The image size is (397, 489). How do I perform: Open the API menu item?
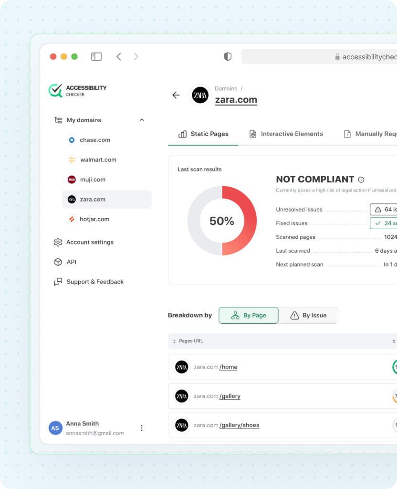[72, 262]
